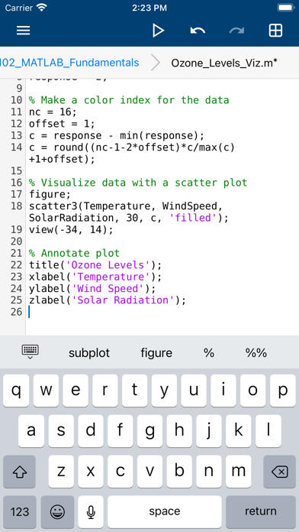This screenshot has width=299, height=532.
Task: Undo the last edit
Action: (198, 31)
